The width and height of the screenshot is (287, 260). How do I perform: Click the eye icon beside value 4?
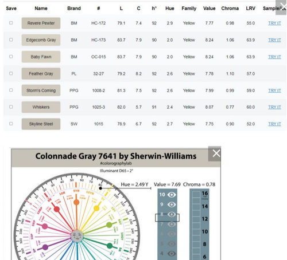coord(172,254)
